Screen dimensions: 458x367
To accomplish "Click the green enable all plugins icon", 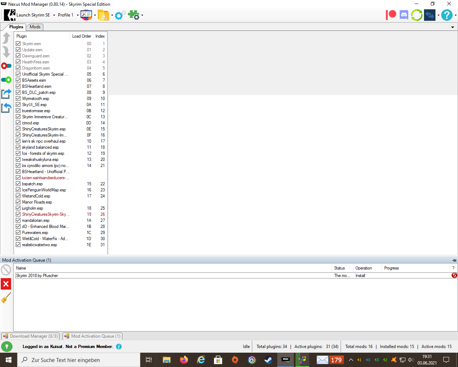I will [6, 80].
